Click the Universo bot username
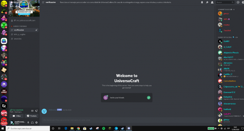The width and height of the screenshot is (244, 131). click(53, 110)
